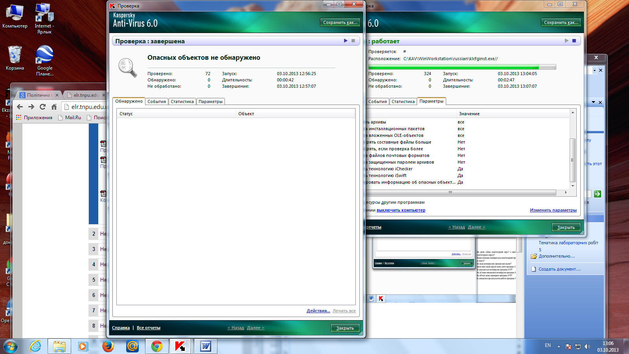Viewport: 629px width, 354px height.
Task: Click the running scan progress bar
Action: [x=462, y=67]
